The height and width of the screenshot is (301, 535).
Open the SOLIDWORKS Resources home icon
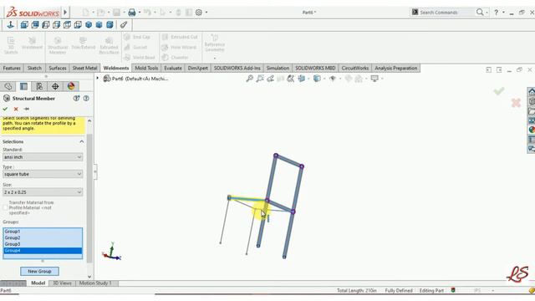click(532, 92)
